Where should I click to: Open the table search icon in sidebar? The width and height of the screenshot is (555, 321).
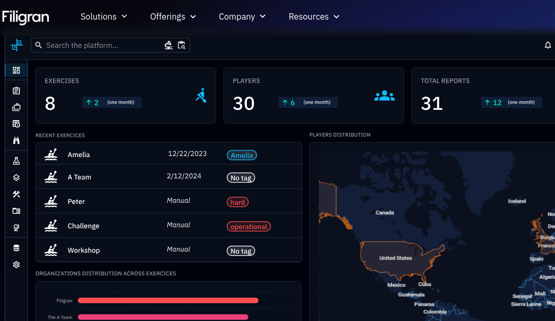coord(16,124)
